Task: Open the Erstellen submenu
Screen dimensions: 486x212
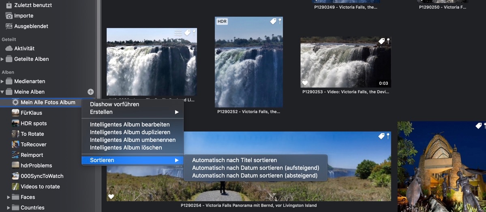Action: pos(133,112)
